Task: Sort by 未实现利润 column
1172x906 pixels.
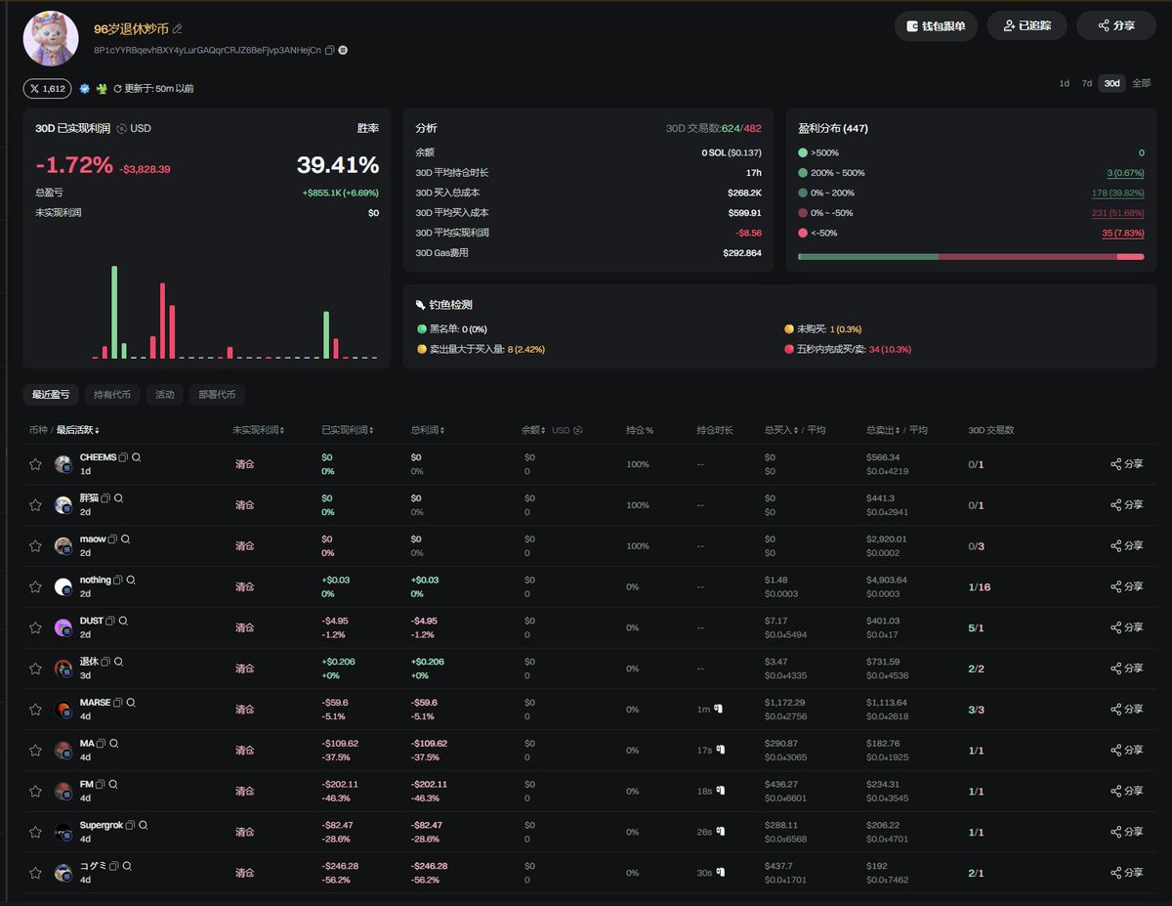Action: pos(258,430)
